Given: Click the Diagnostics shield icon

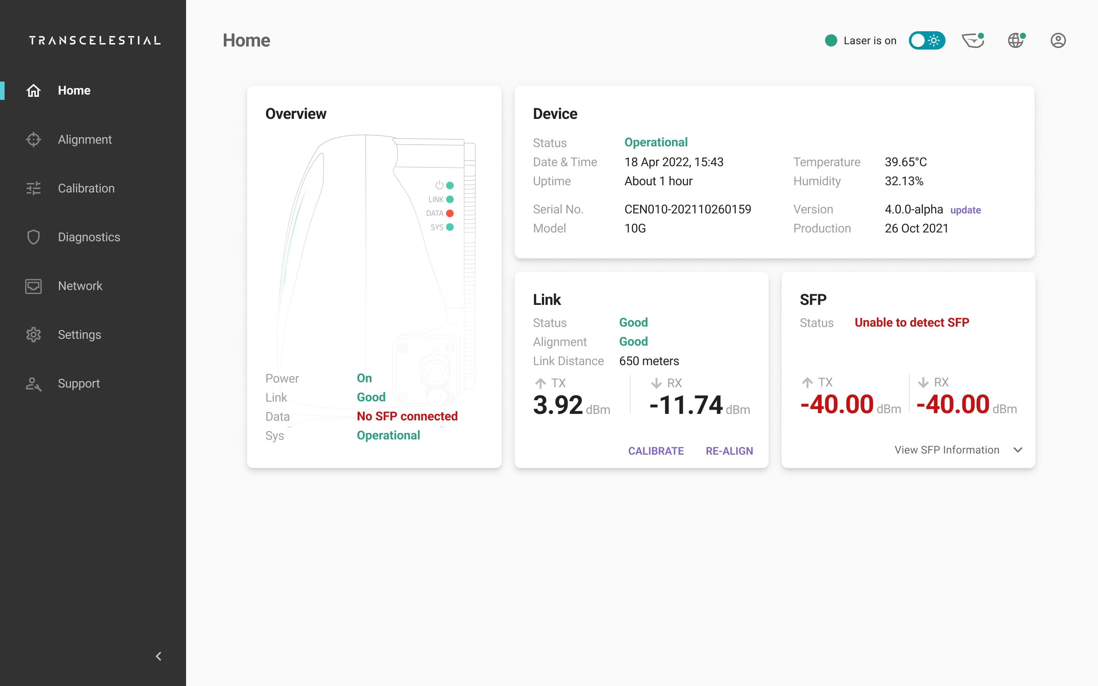Looking at the screenshot, I should 34,237.
